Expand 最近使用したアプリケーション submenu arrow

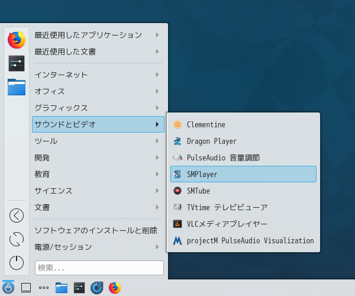click(x=157, y=35)
